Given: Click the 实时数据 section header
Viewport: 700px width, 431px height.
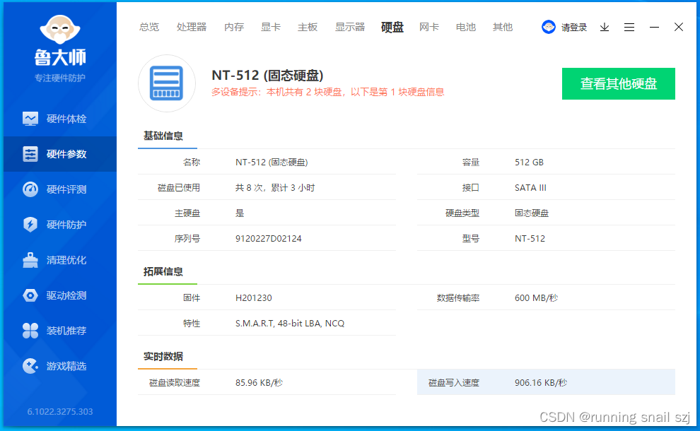Looking at the screenshot, I should (163, 357).
